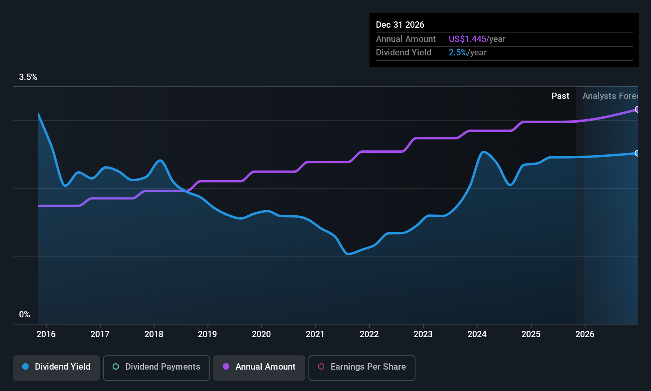Click the 2.5%/year dividend yield value

(458, 52)
